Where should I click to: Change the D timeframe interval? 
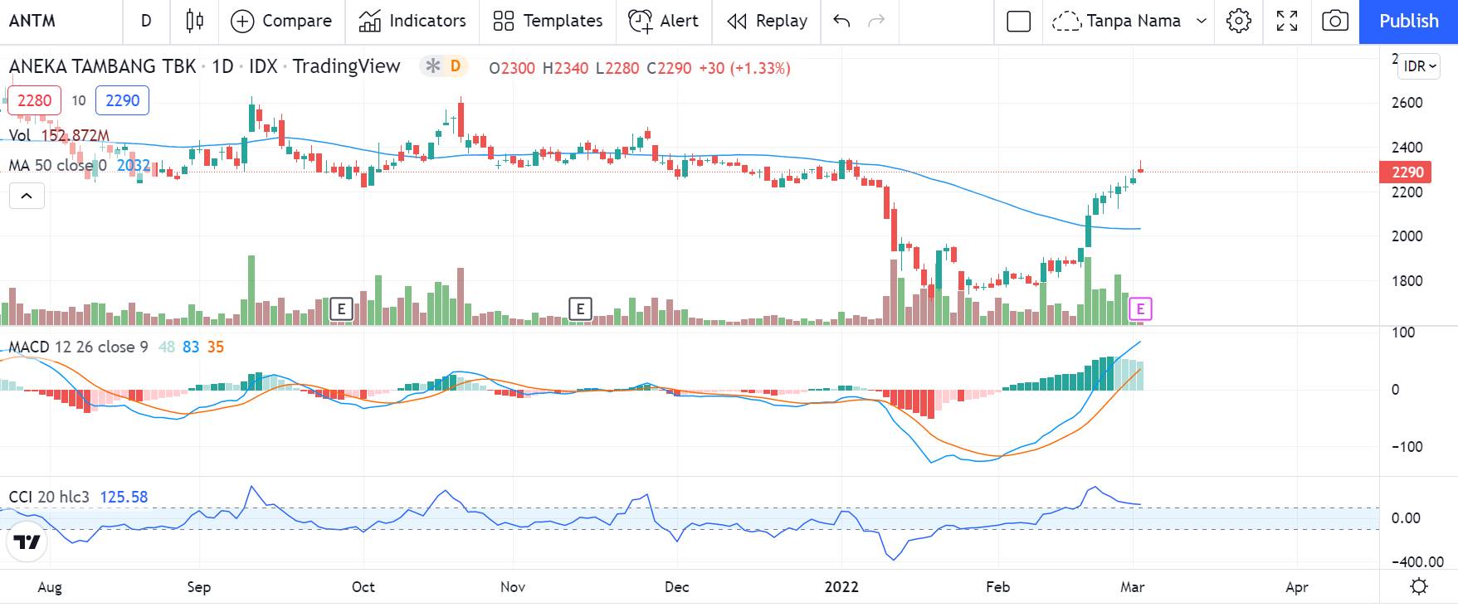pyautogui.click(x=146, y=21)
